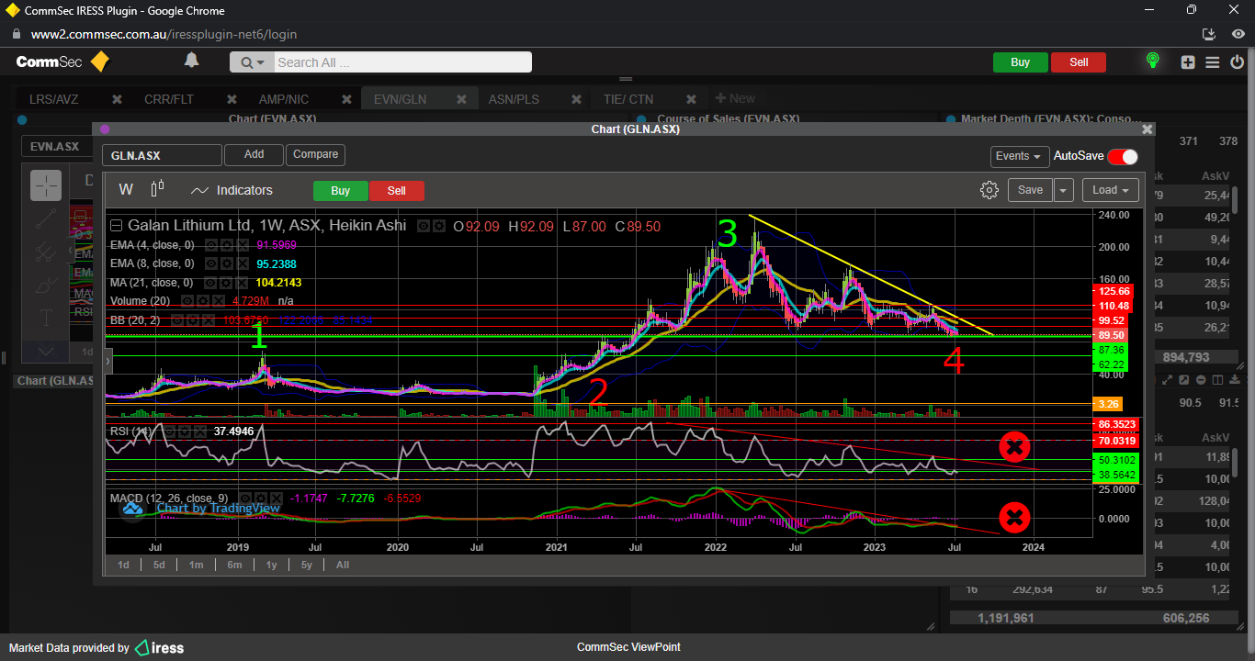The width and height of the screenshot is (1255, 661).
Task: Click the green lightbulb status icon
Action: coord(1152,62)
